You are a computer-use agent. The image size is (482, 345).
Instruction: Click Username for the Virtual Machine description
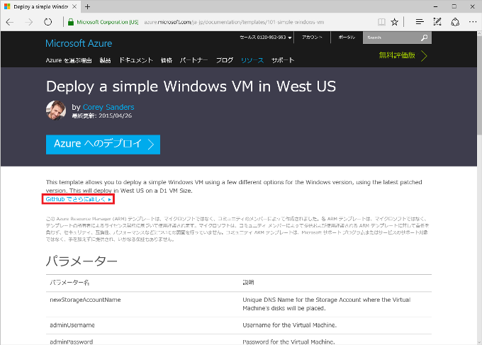290,325
